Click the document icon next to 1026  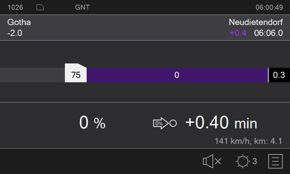tap(40, 7)
